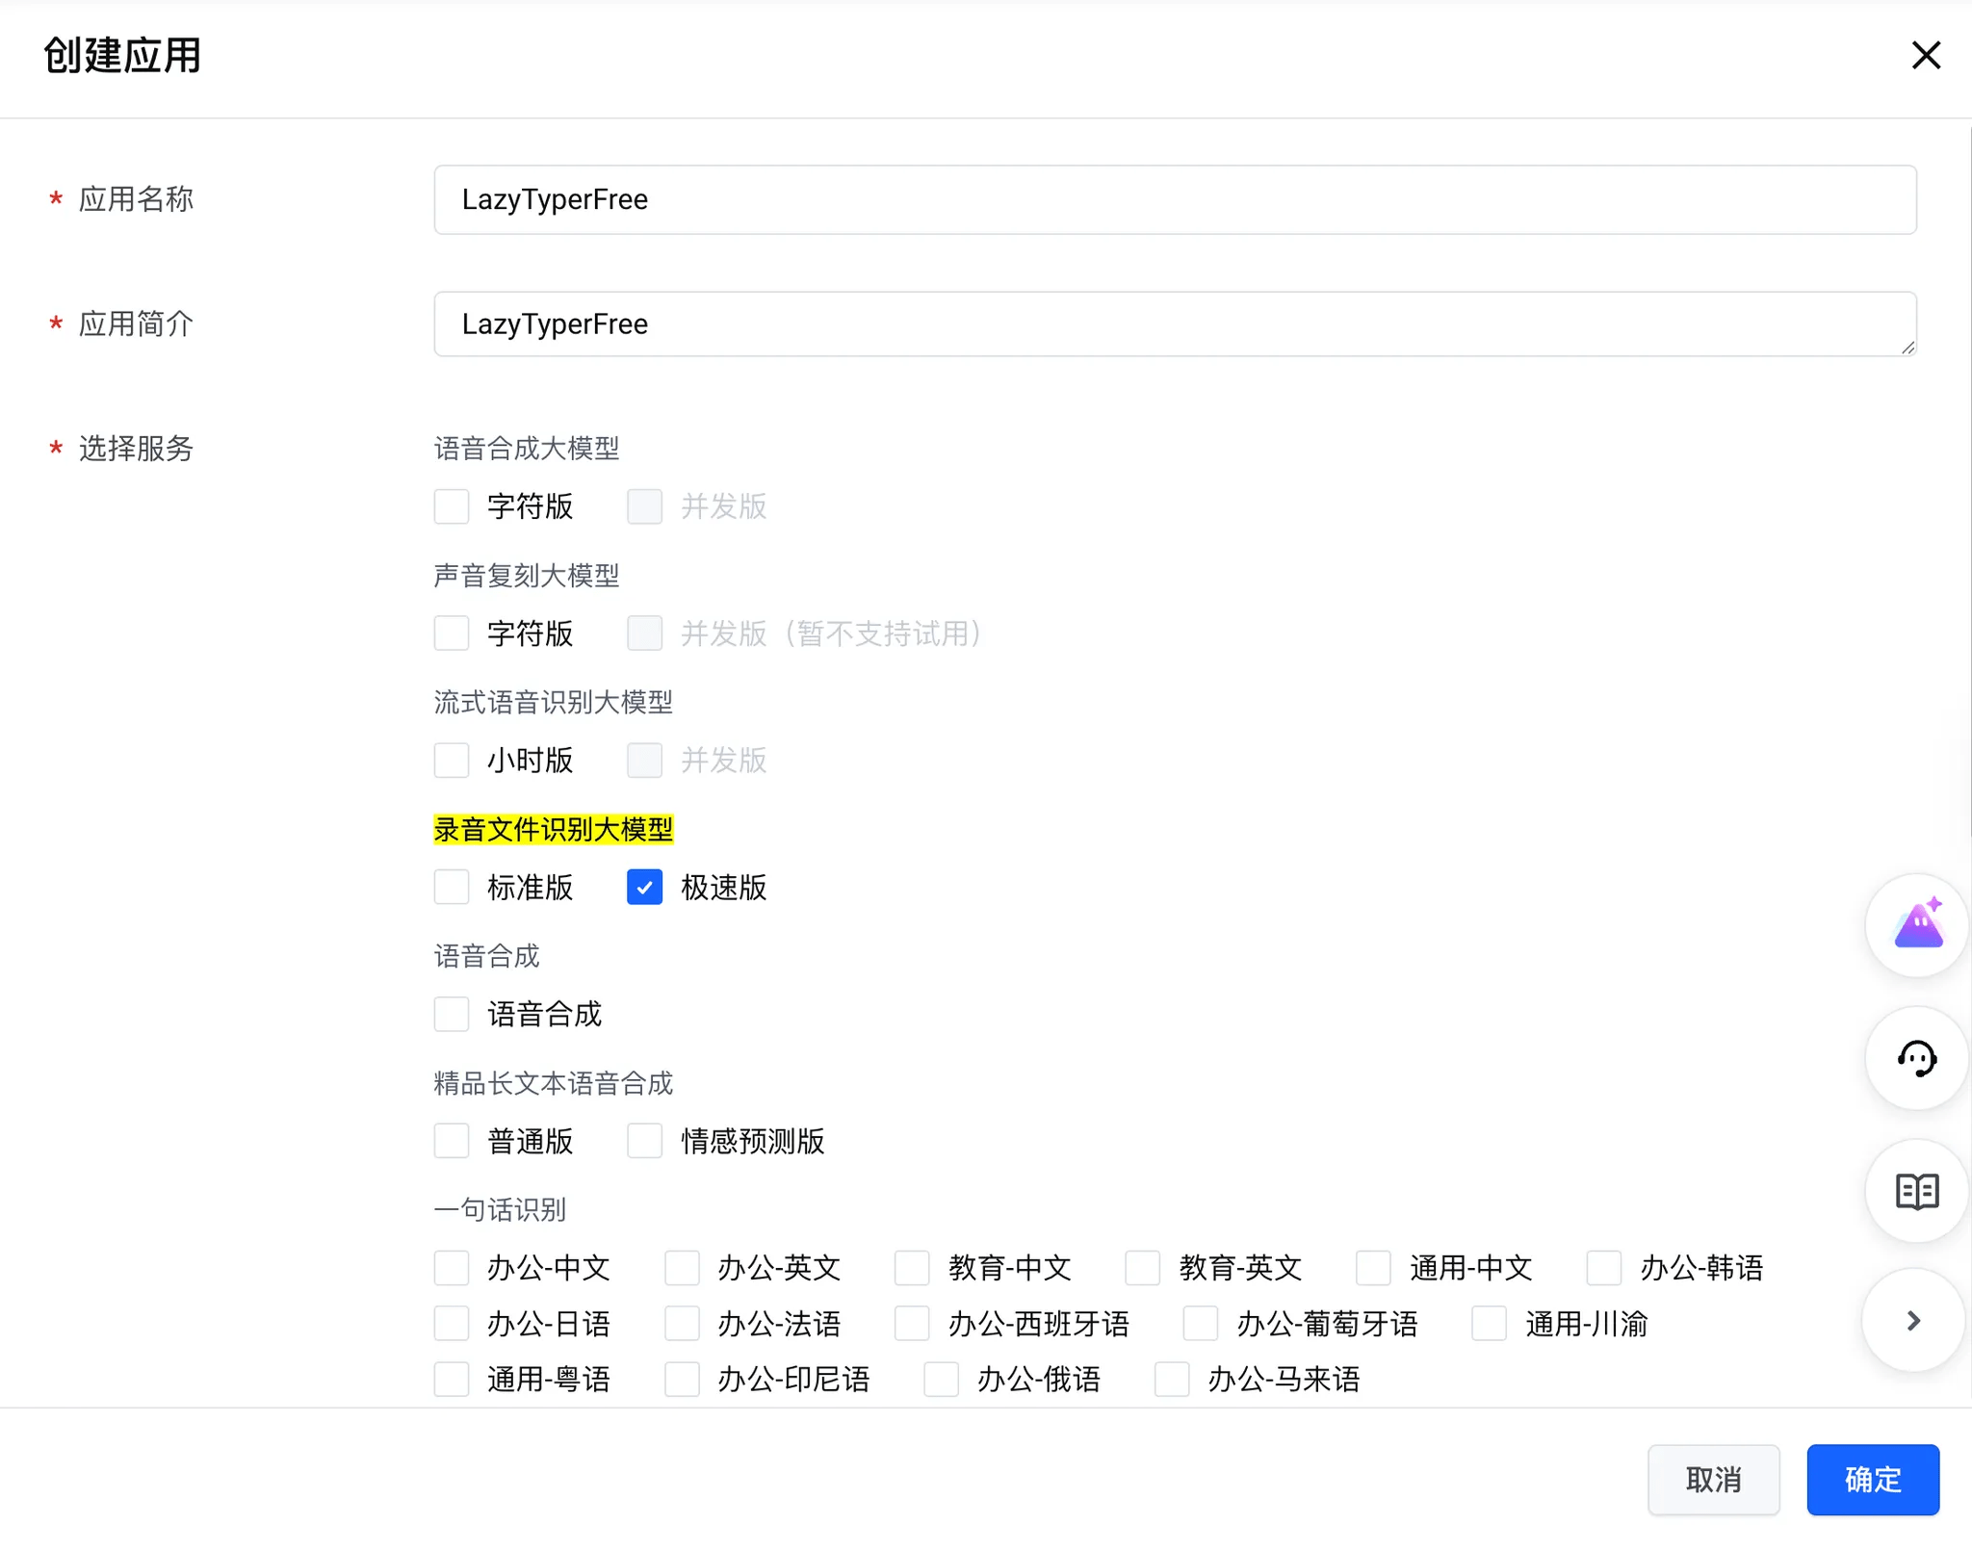Click the 取消 cancel button
The height and width of the screenshot is (1551, 1972).
[x=1714, y=1480]
